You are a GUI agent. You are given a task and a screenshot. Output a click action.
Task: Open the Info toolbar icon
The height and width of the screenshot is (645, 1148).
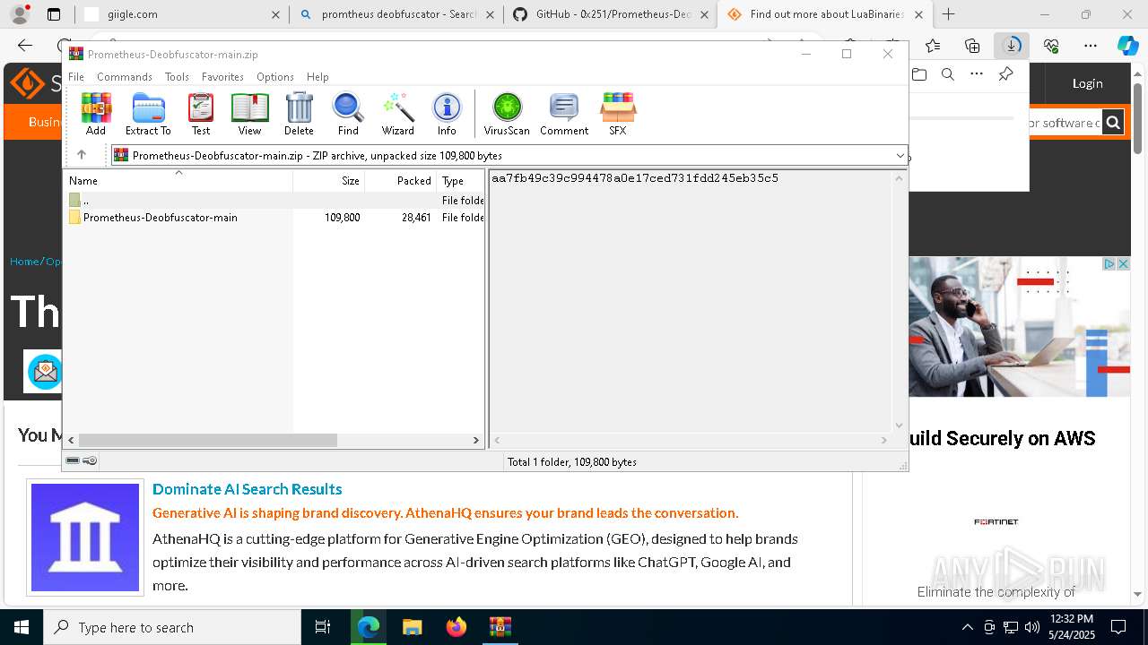[447, 114]
